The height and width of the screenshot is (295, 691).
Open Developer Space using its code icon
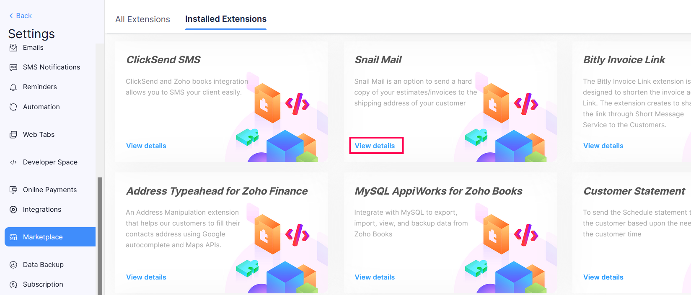(x=13, y=162)
